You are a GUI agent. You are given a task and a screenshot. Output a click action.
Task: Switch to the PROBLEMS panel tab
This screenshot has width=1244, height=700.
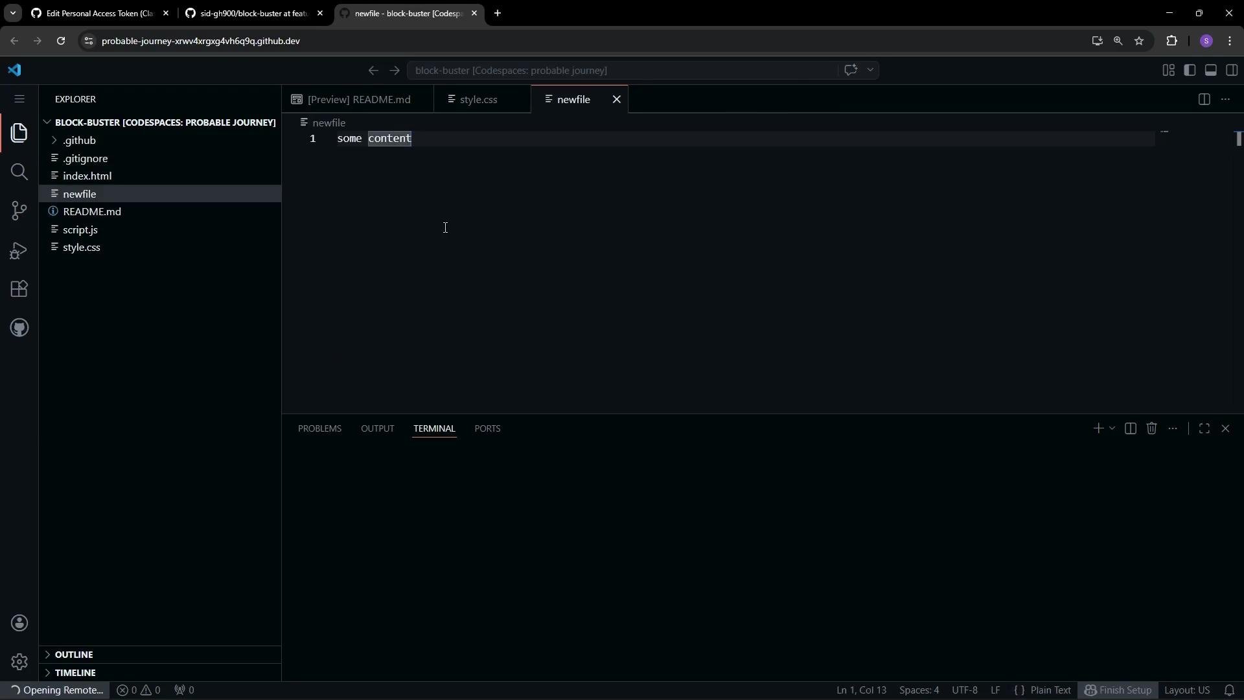[x=319, y=428]
